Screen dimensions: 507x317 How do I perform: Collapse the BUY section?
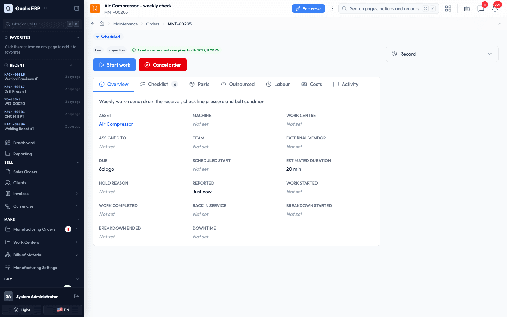(77, 279)
